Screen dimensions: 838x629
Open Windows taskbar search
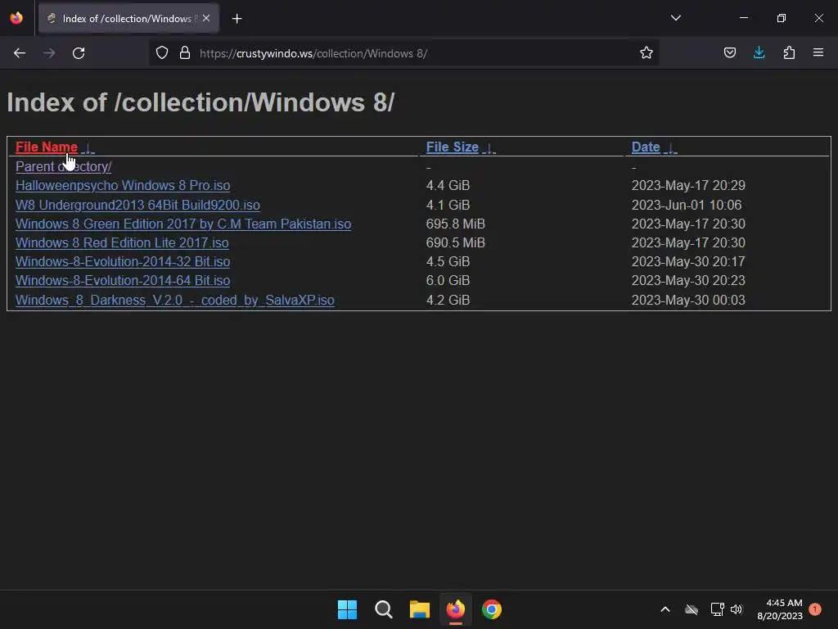coord(383,609)
